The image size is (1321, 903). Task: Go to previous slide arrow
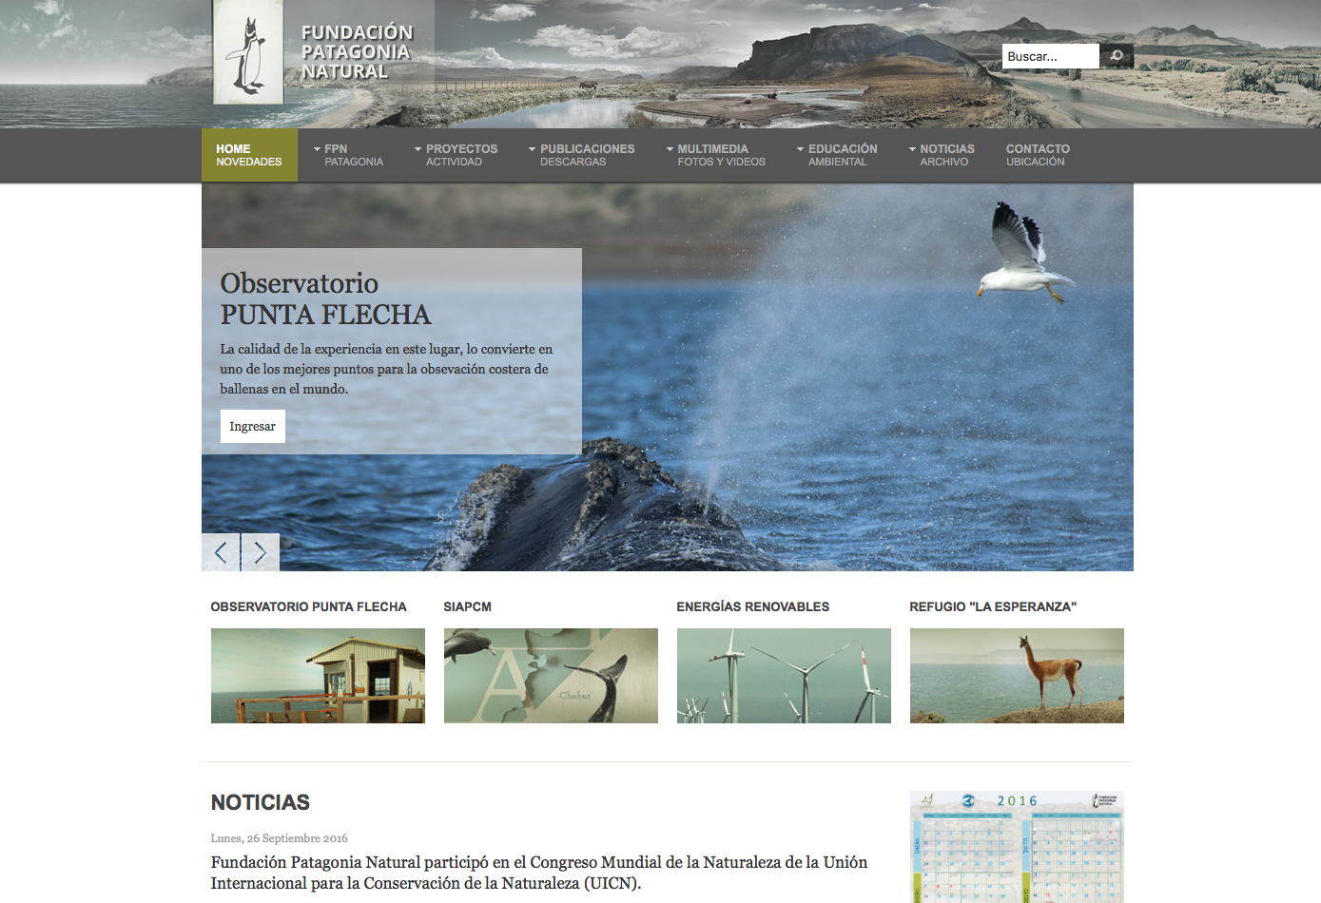pos(221,552)
